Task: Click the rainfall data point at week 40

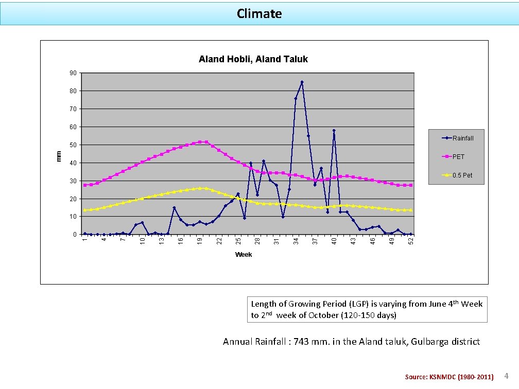Action: pyautogui.click(x=334, y=131)
